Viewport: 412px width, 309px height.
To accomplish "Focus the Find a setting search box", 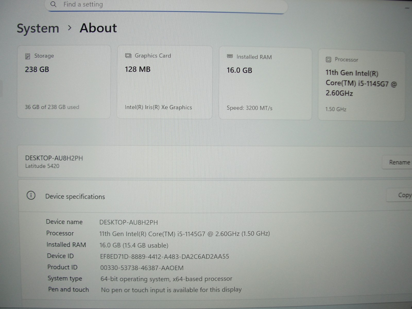I will pos(166,6).
